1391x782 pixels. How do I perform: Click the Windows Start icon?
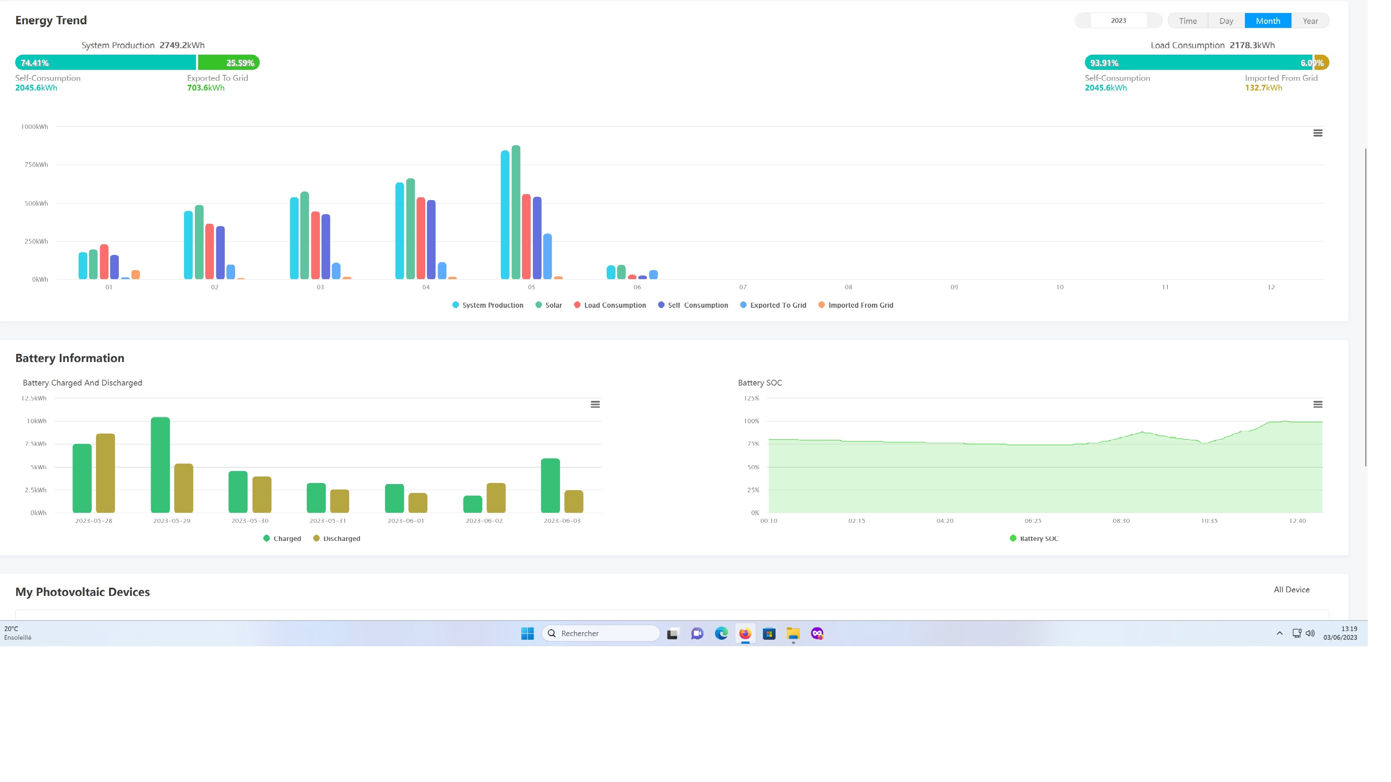527,633
